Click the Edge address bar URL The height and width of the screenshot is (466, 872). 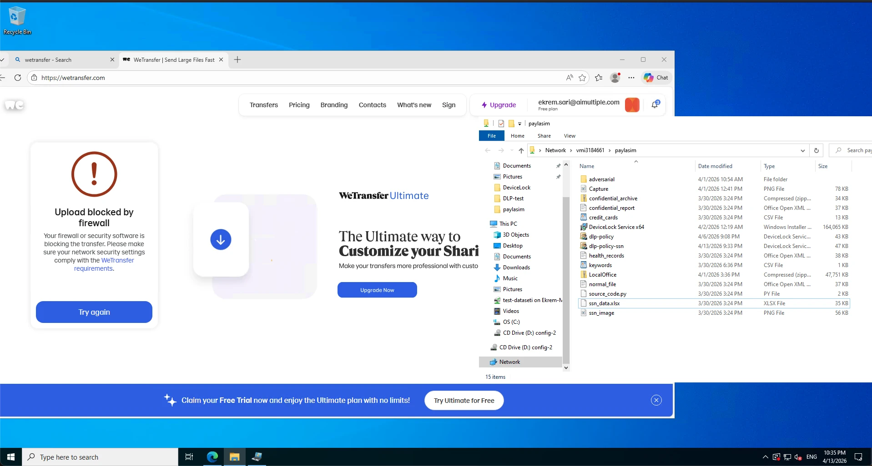73,78
